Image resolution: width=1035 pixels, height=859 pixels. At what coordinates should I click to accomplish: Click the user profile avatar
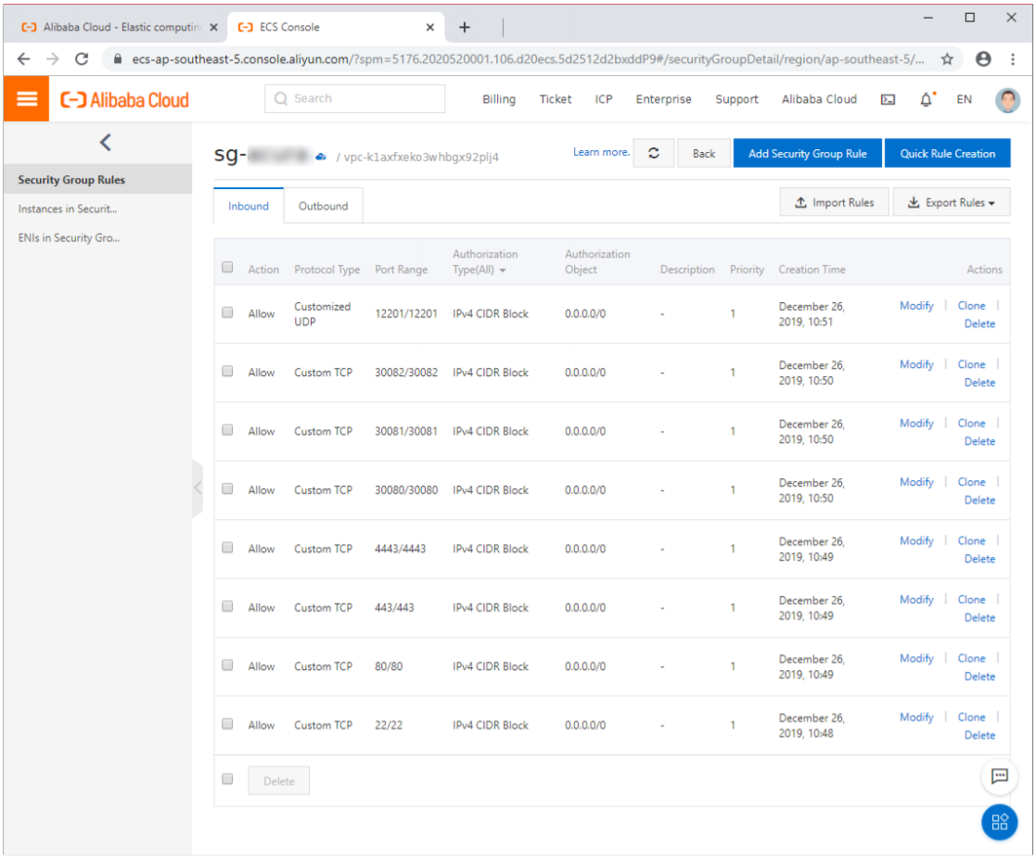point(1007,100)
